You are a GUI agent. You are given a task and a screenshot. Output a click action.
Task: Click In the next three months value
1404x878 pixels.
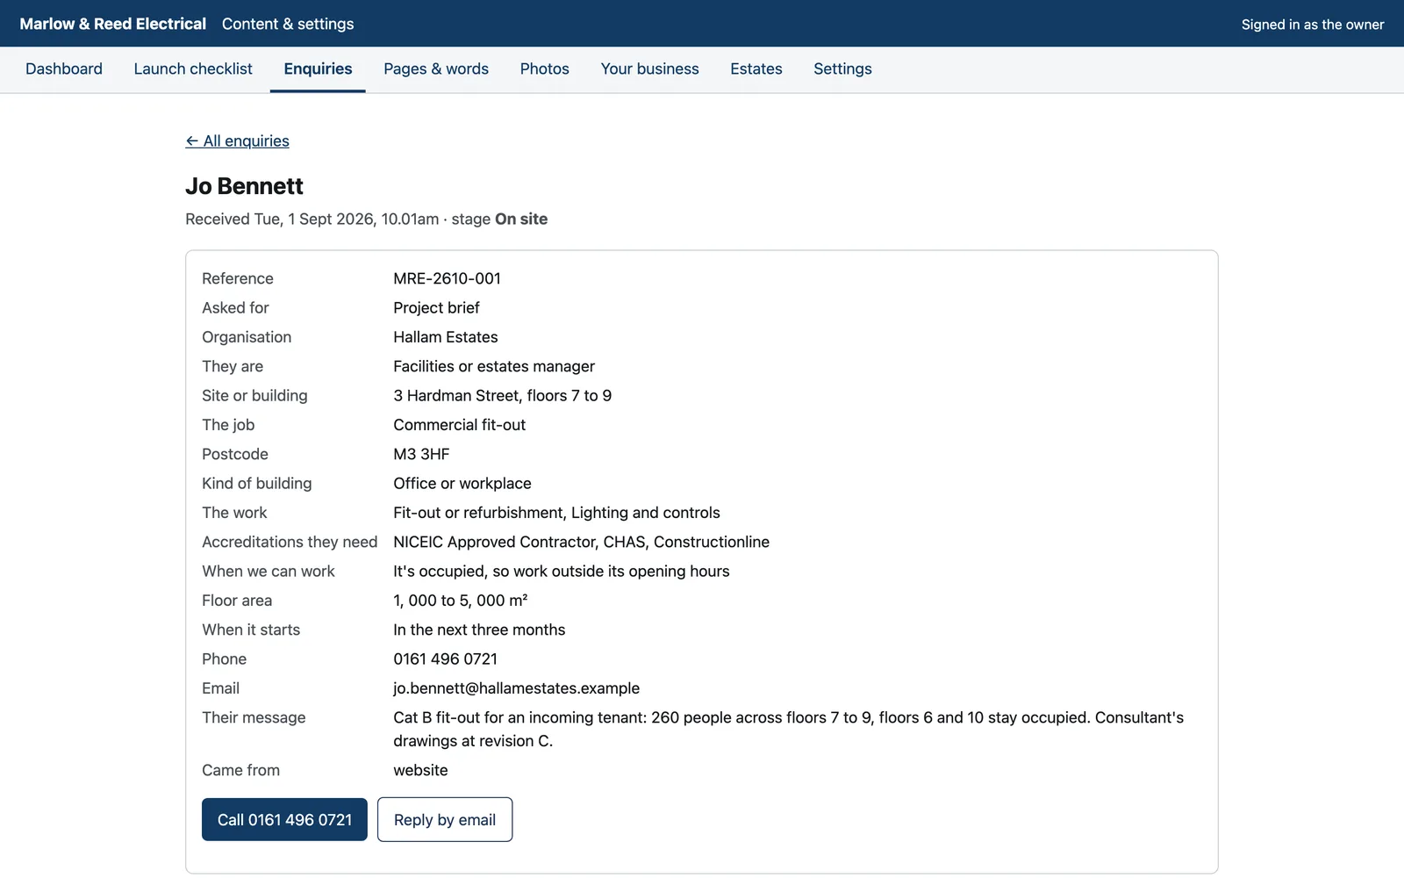(479, 630)
